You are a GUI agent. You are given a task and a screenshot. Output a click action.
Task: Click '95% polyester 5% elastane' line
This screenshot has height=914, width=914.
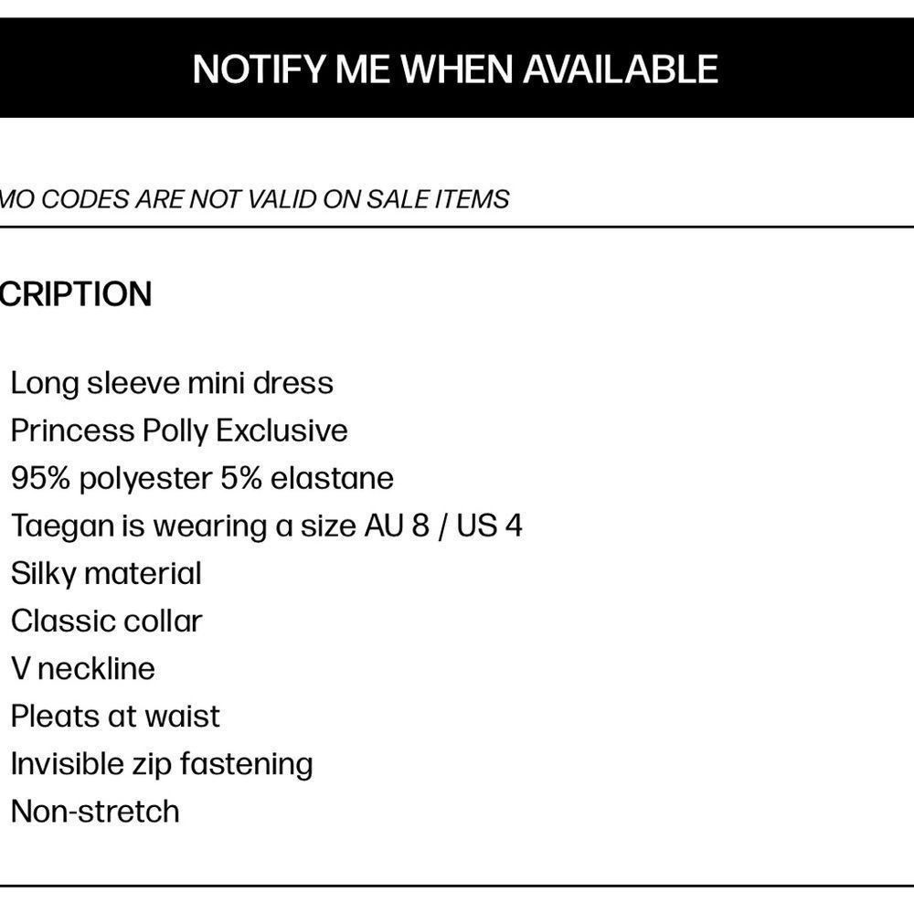tap(202, 479)
